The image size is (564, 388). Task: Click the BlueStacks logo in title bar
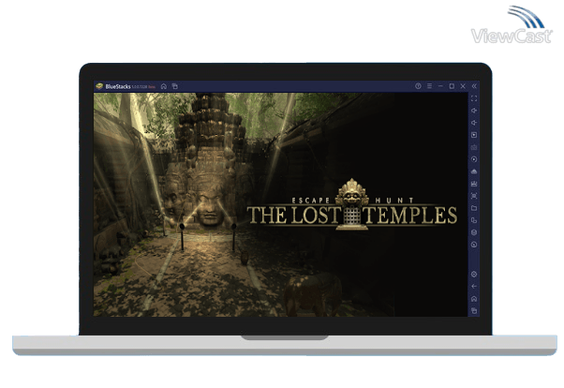(99, 86)
